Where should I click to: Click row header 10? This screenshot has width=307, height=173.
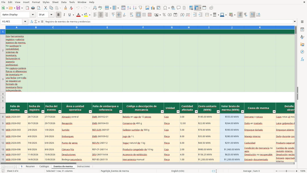pyautogui.click(x=3, y=130)
